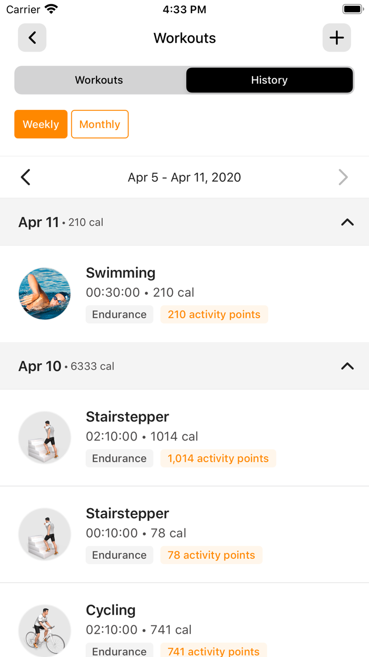This screenshot has width=369, height=657.
Task: Click the Cycling workout thumbnail image
Action: pyautogui.click(x=44, y=631)
